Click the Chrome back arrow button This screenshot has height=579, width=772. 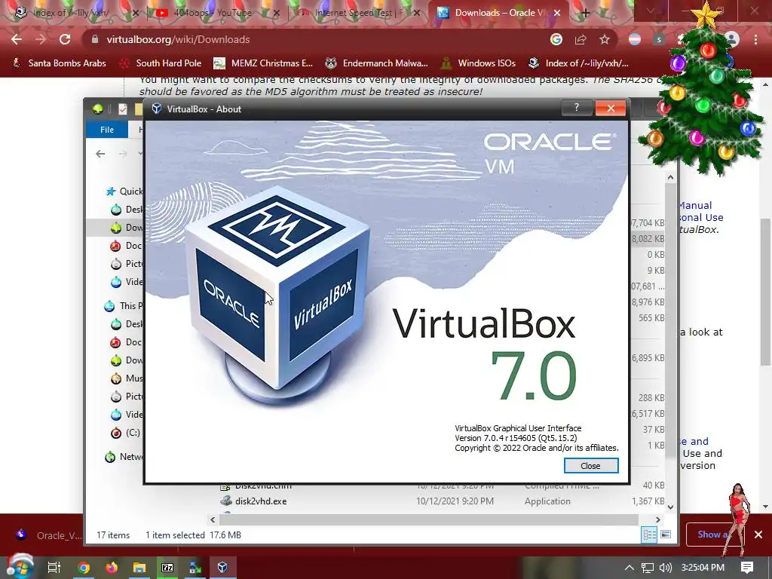[17, 39]
